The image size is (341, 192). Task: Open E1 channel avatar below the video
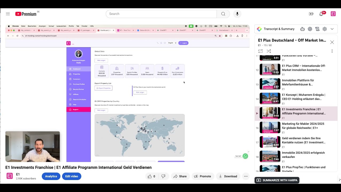coord(10,176)
